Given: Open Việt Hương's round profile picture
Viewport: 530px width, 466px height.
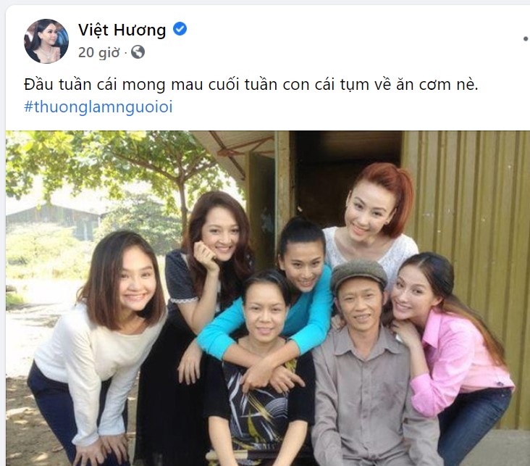Looking at the screenshot, I should 46,41.
